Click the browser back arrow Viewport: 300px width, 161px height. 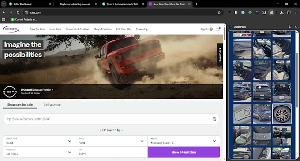4,12
